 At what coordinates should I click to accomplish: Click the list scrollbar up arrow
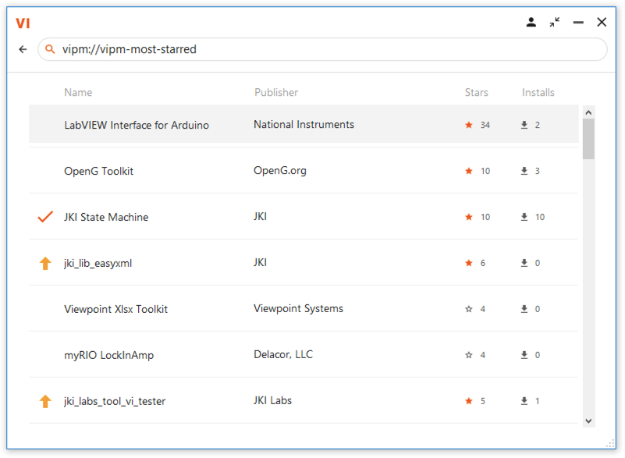pos(588,112)
